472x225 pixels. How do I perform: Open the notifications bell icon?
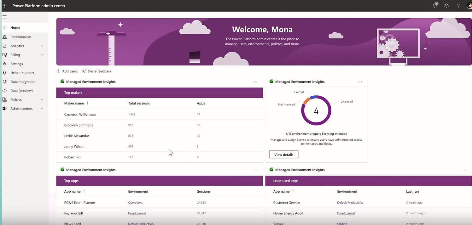(x=435, y=6)
